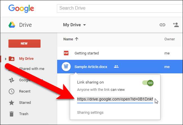The height and width of the screenshot is (125, 183).
Task: Open Trash via the bin icon
Action: click(x=12, y=114)
